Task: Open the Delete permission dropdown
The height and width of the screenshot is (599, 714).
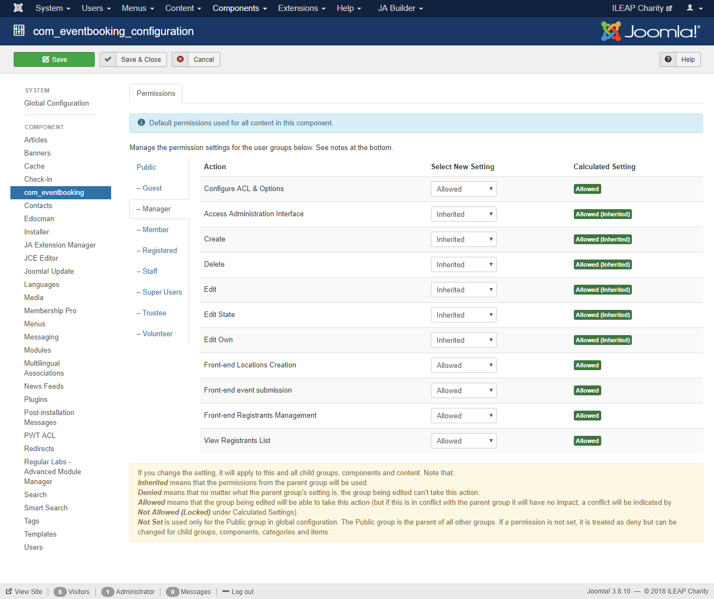Action: (463, 264)
